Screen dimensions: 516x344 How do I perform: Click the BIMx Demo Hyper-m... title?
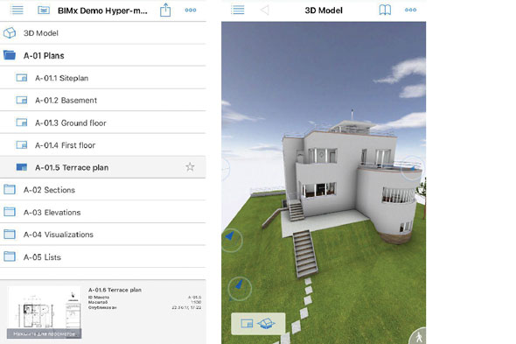102,11
